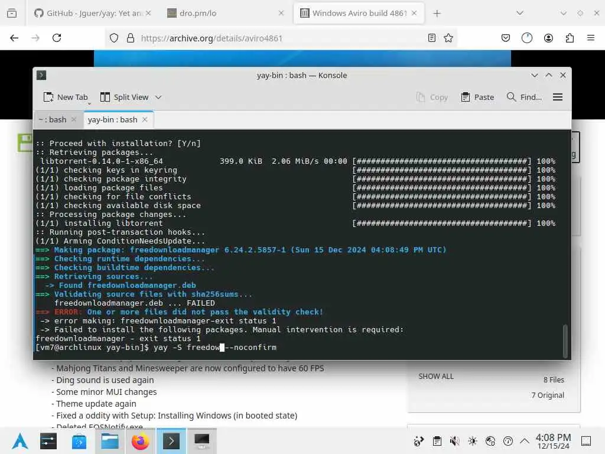Click 'freedownloadmanager.deb ... FAILED' line
This screenshot has width=605, height=454.
(134, 303)
